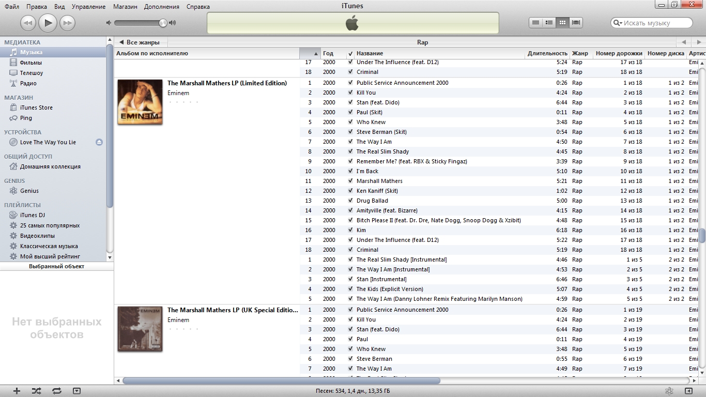
Task: Open the Магазин menu
Action: click(x=124, y=7)
